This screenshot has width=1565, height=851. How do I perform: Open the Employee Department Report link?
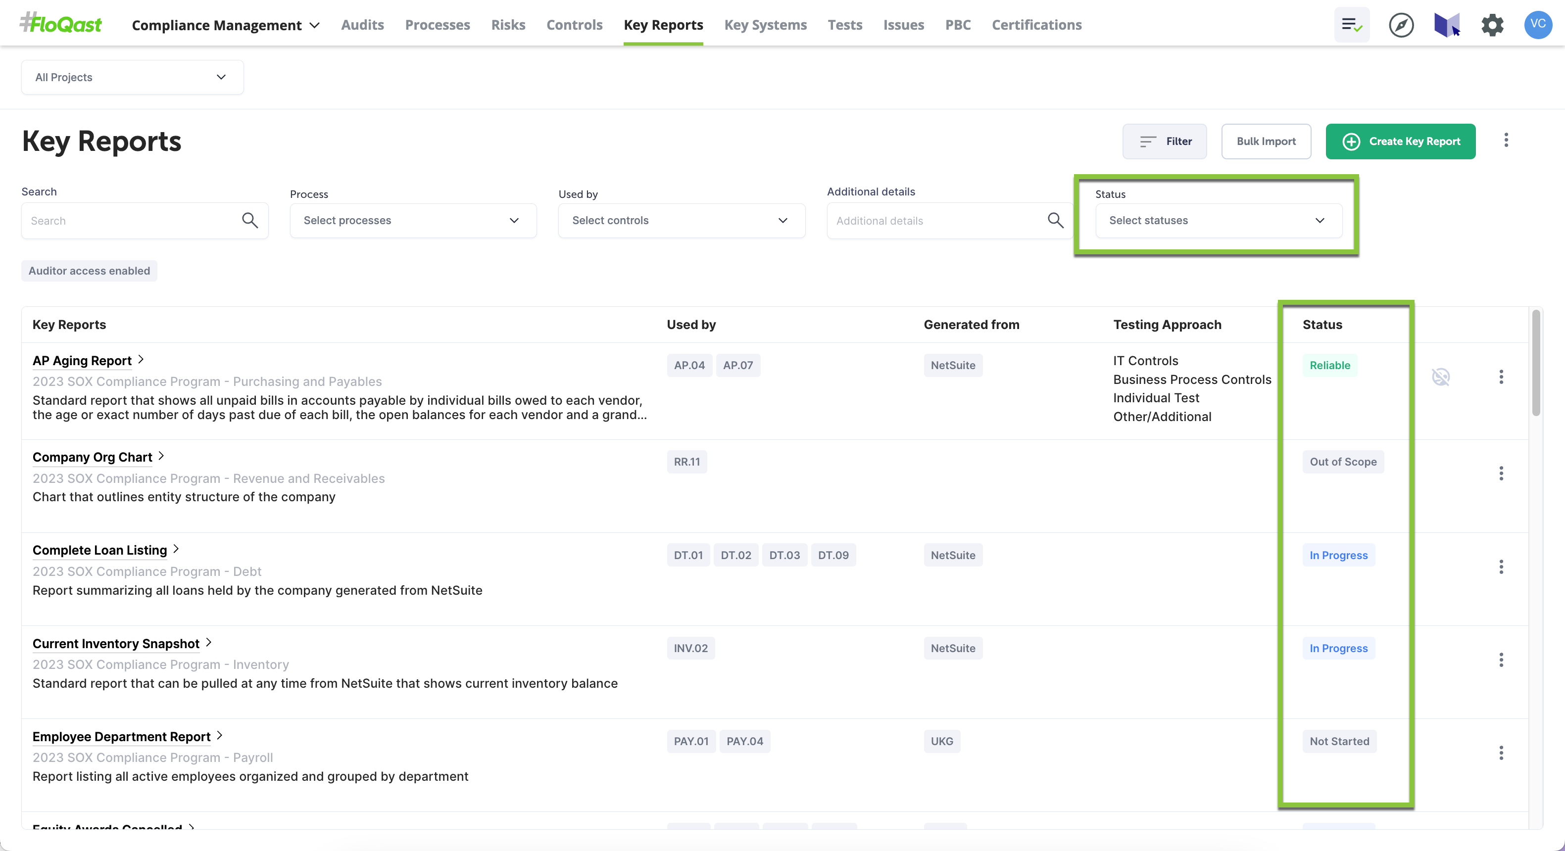tap(121, 737)
